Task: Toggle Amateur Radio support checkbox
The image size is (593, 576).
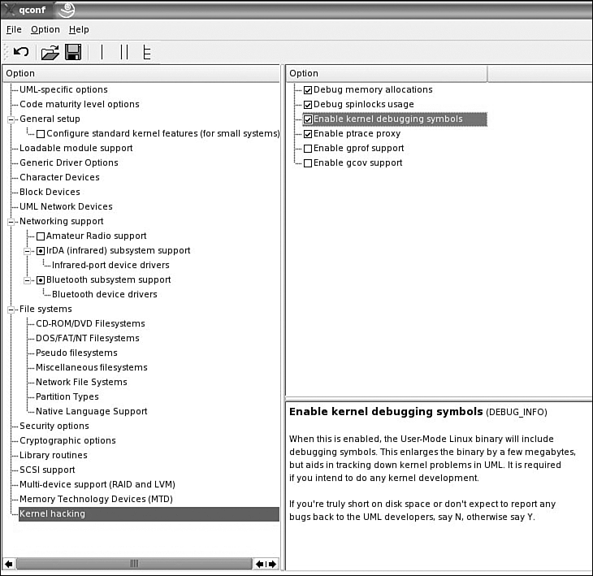Action: pyautogui.click(x=41, y=236)
